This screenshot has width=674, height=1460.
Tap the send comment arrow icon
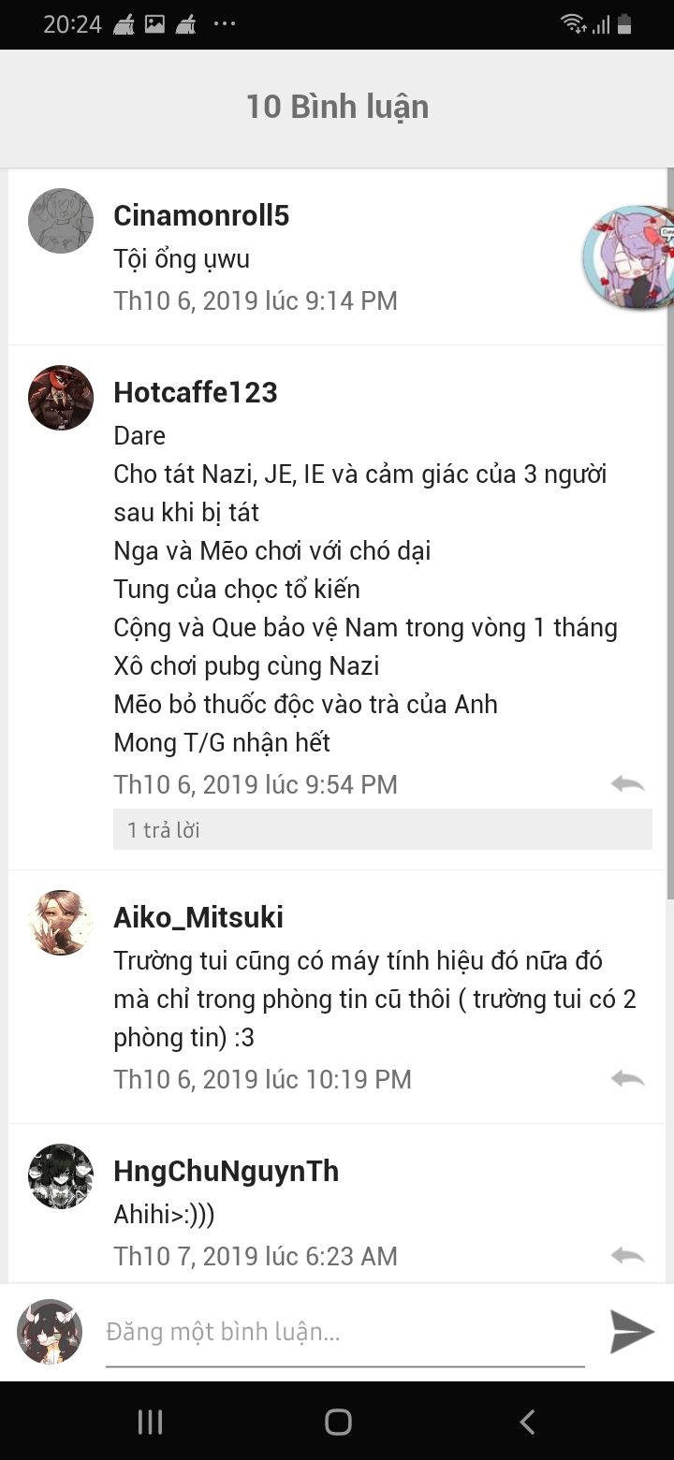(x=631, y=1331)
